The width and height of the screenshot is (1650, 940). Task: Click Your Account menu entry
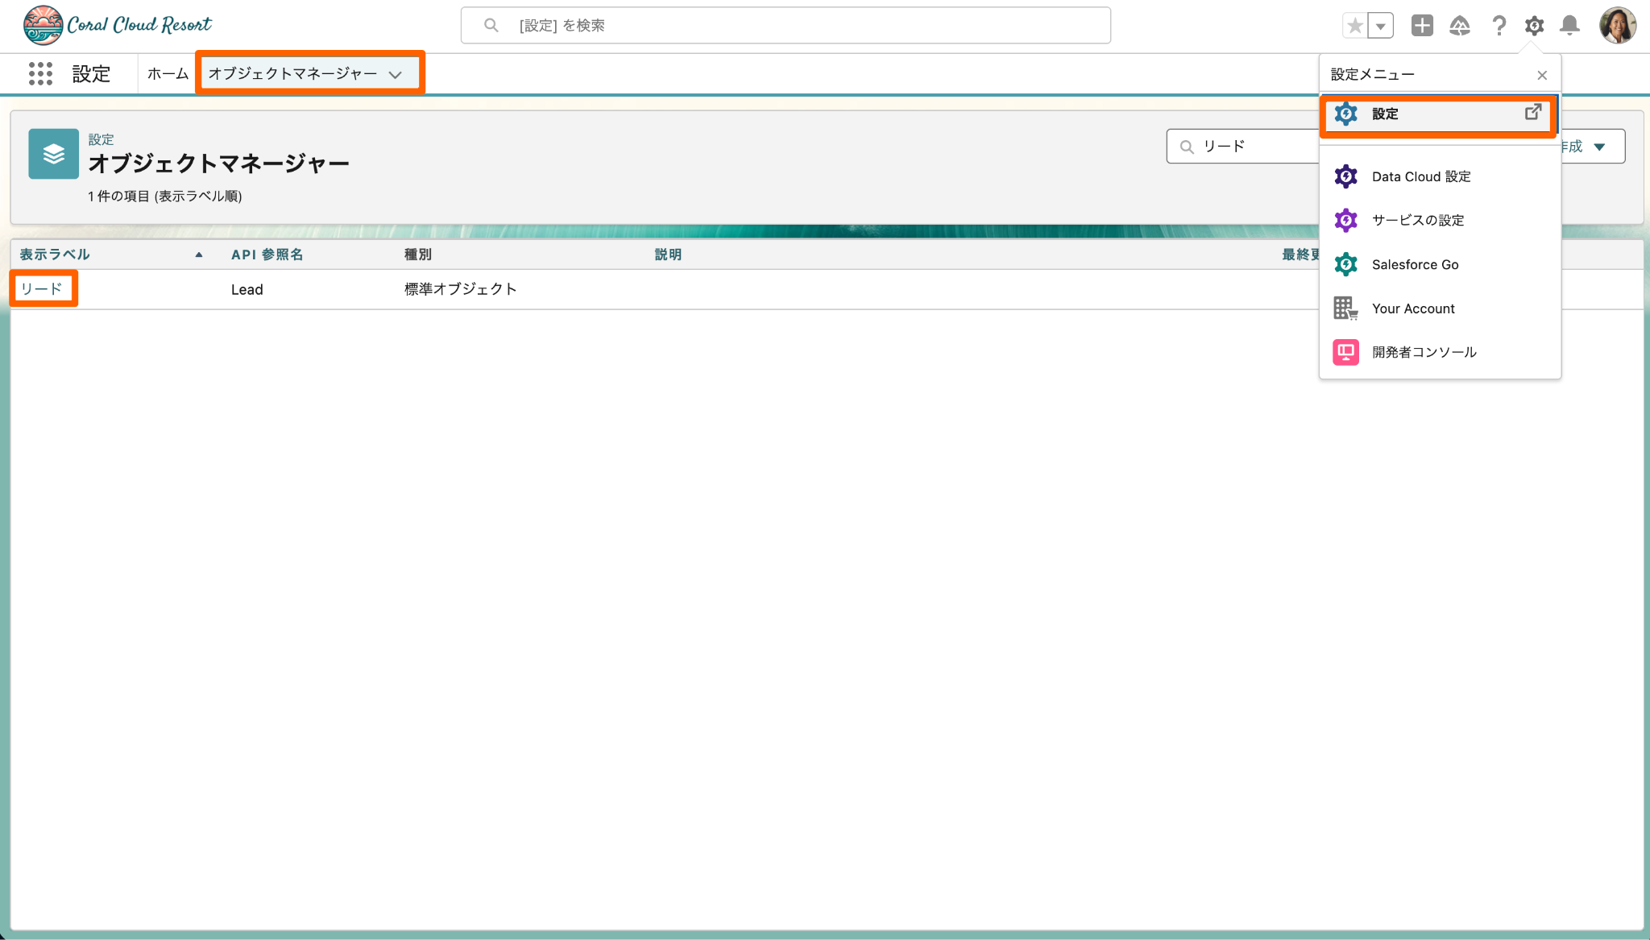(1412, 309)
